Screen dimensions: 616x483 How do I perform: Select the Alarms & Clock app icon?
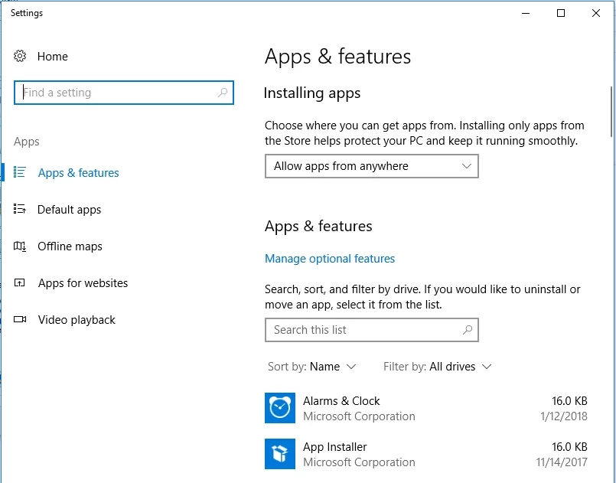(279, 408)
